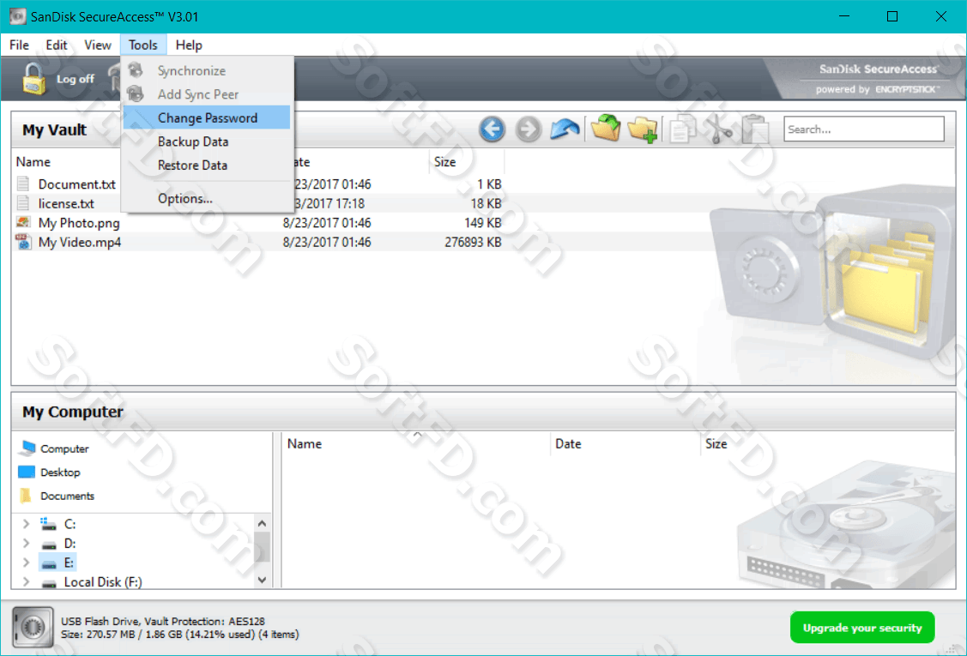Go back with the blue left arrow
967x656 pixels.
[x=492, y=129]
